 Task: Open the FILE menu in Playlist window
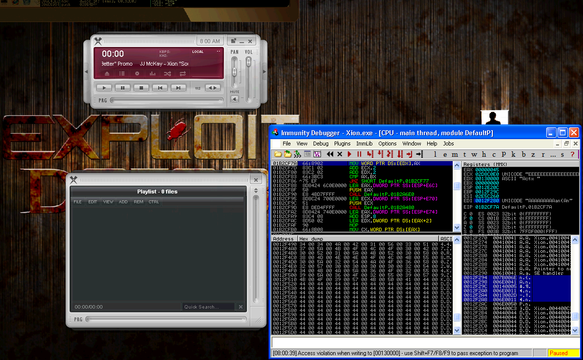tap(77, 202)
